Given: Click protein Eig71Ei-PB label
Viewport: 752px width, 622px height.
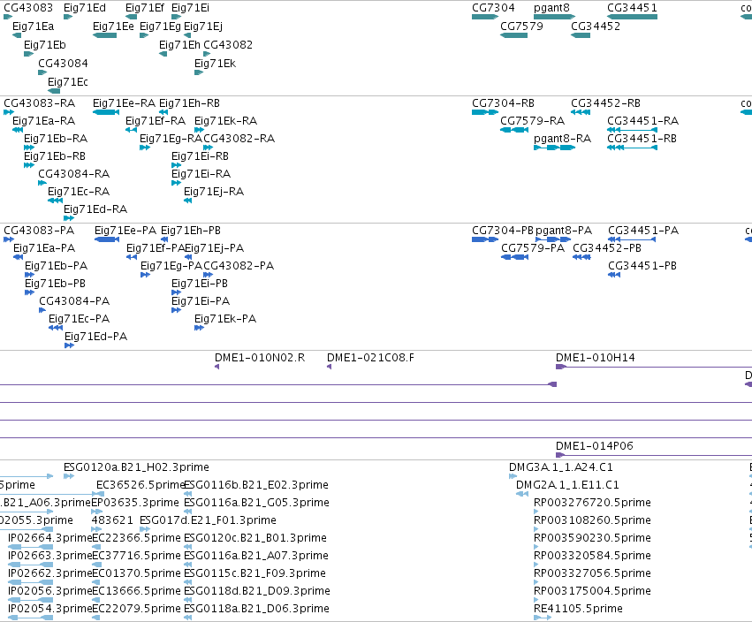Looking at the screenshot, I should (200, 284).
